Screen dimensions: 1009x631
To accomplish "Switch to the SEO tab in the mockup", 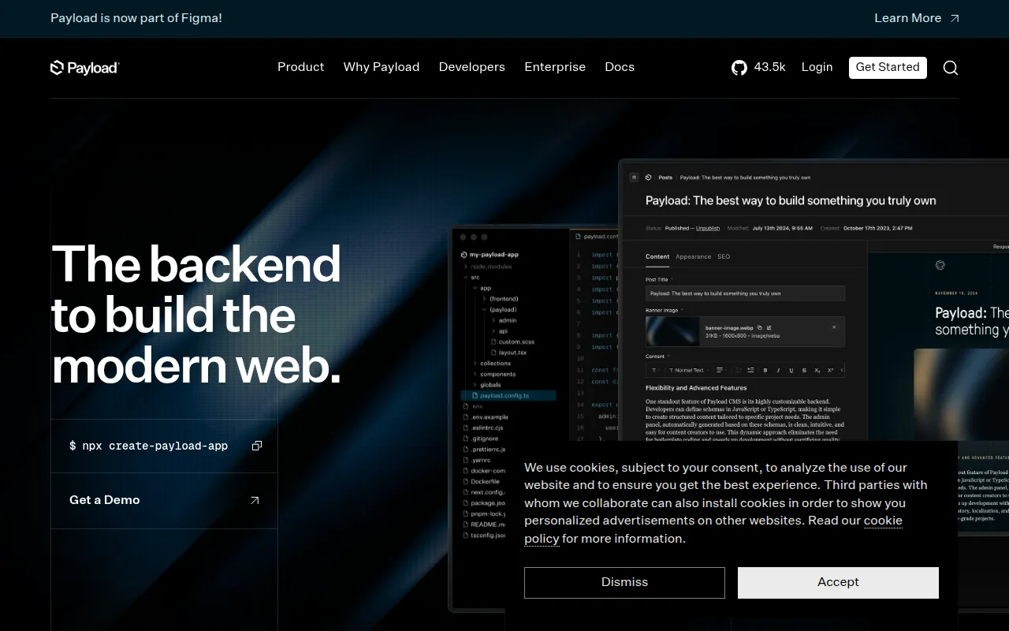I will [x=724, y=256].
